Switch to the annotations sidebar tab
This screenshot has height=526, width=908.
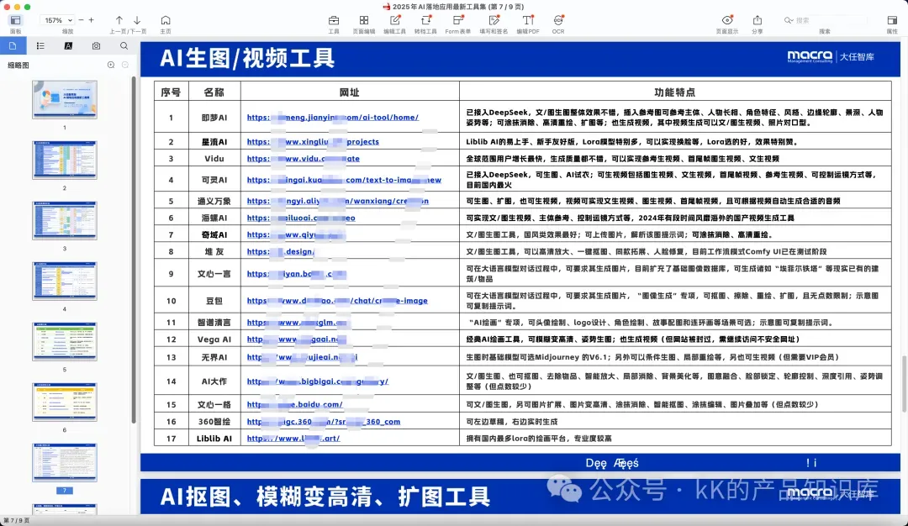tap(68, 45)
